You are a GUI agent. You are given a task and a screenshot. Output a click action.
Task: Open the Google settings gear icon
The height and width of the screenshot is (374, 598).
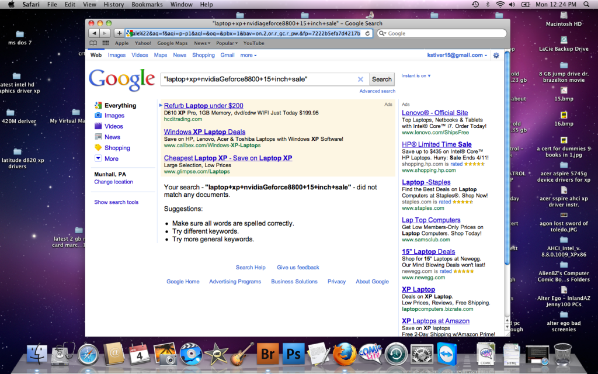coord(496,56)
